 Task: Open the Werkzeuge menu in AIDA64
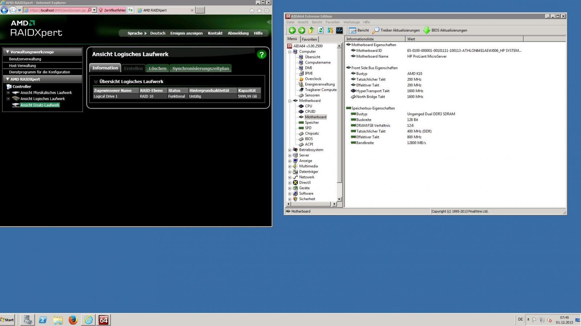click(352, 22)
